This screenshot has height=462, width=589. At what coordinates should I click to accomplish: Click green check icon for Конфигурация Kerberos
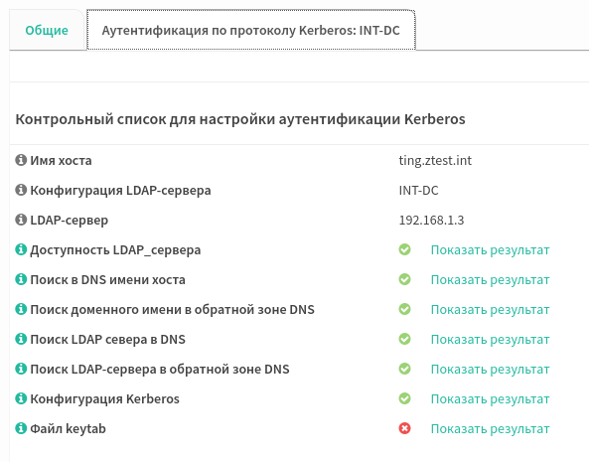[x=404, y=398]
